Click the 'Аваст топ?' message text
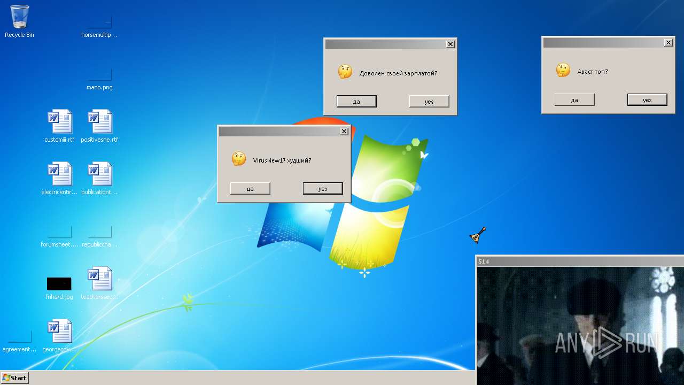Screen dimensions: 684x385 pyautogui.click(x=593, y=72)
